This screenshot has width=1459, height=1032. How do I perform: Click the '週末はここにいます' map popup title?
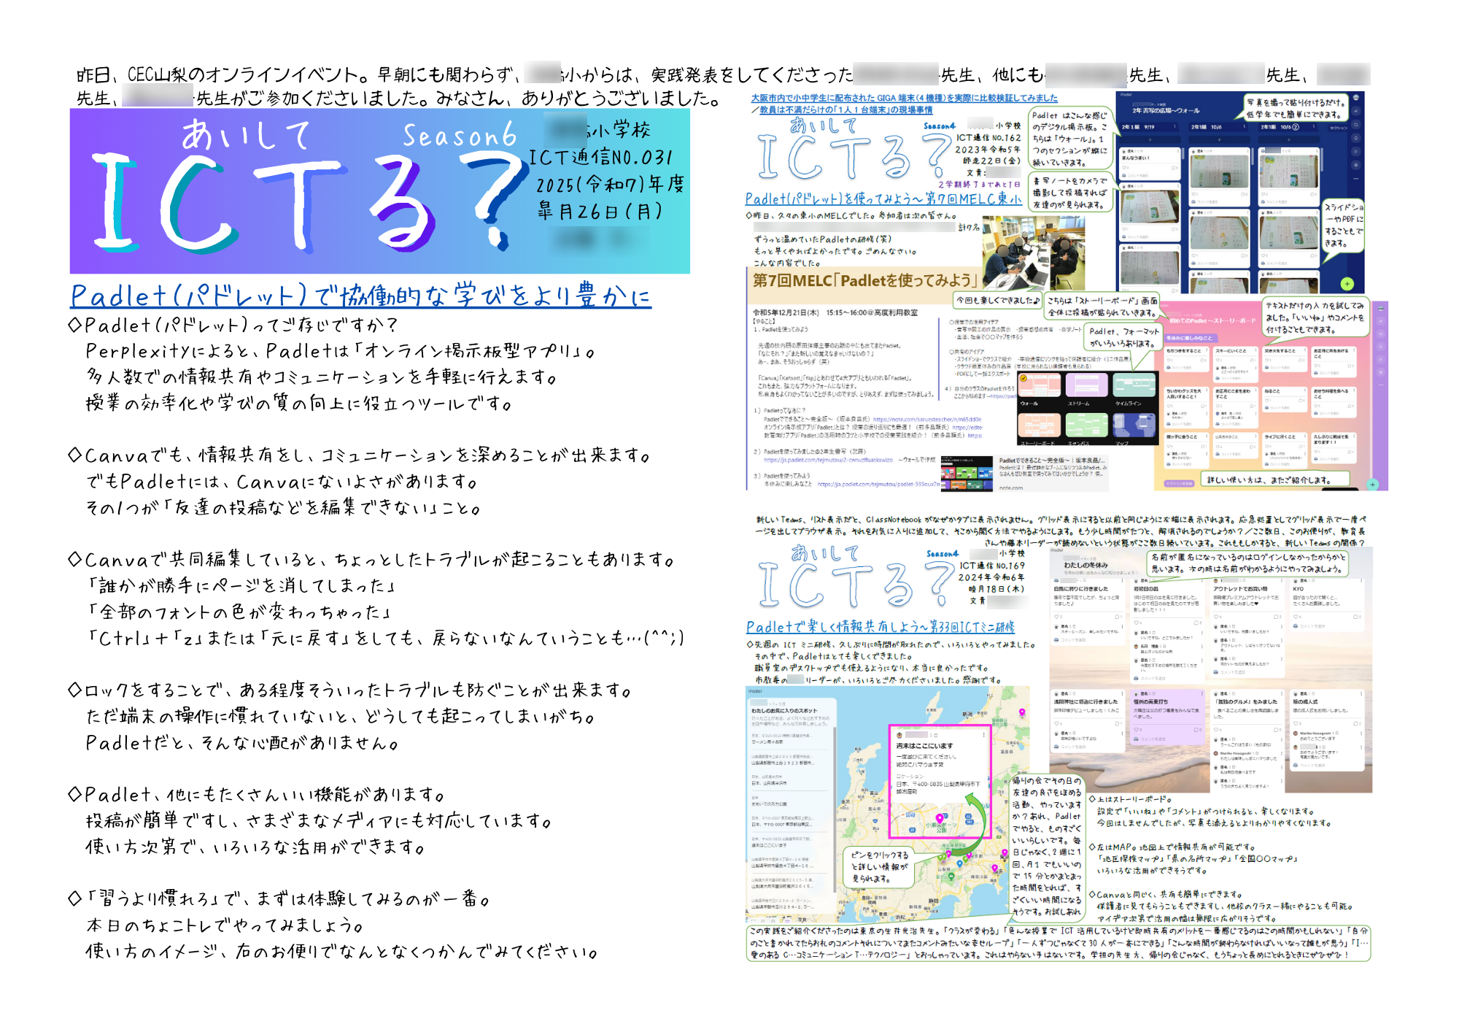(x=924, y=746)
